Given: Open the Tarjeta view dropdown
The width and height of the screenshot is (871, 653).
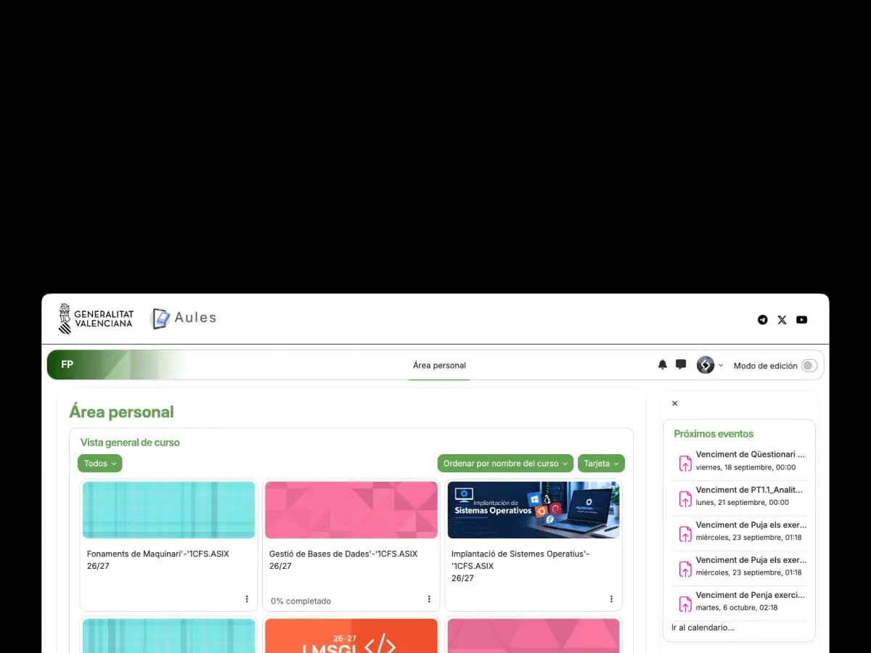Looking at the screenshot, I should (601, 464).
